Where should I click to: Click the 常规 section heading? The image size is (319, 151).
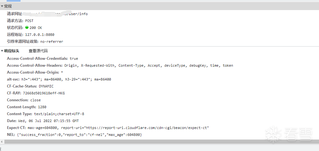8,6
